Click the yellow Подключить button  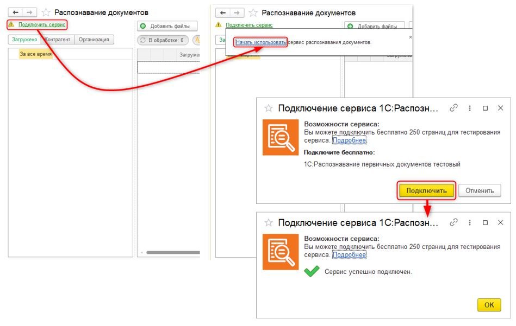pyautogui.click(x=426, y=190)
